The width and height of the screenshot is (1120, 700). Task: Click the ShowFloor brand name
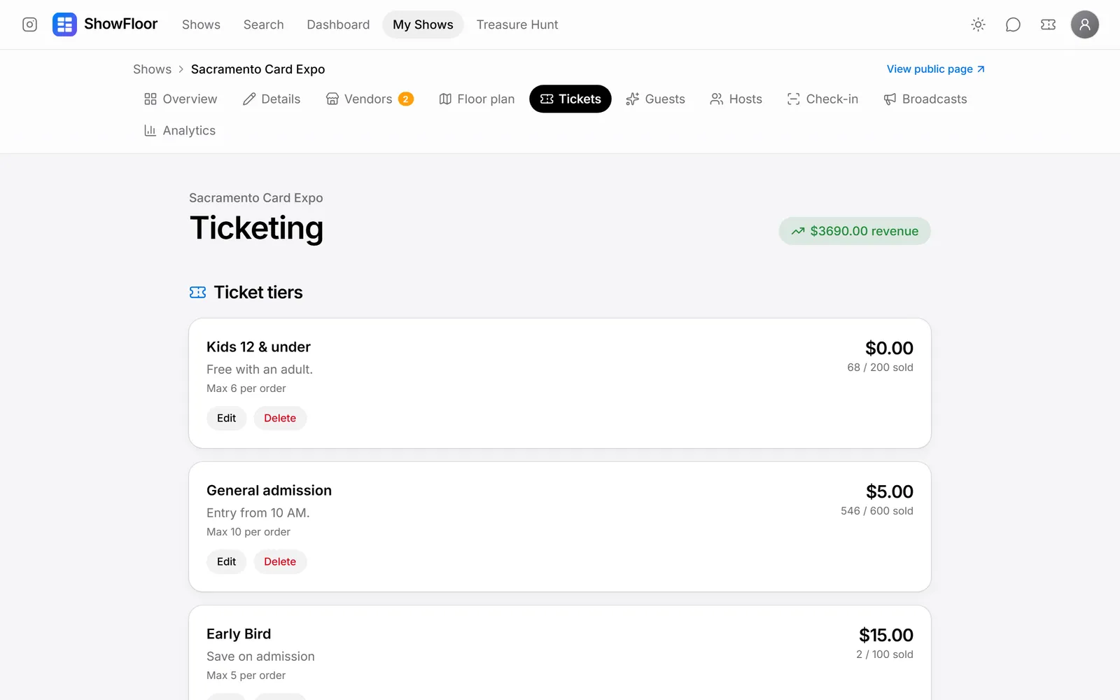click(x=120, y=24)
